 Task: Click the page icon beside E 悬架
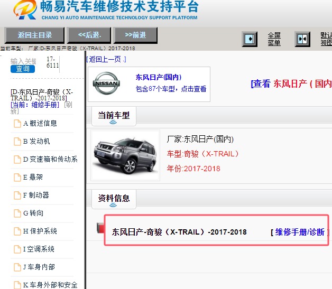(x=17, y=178)
